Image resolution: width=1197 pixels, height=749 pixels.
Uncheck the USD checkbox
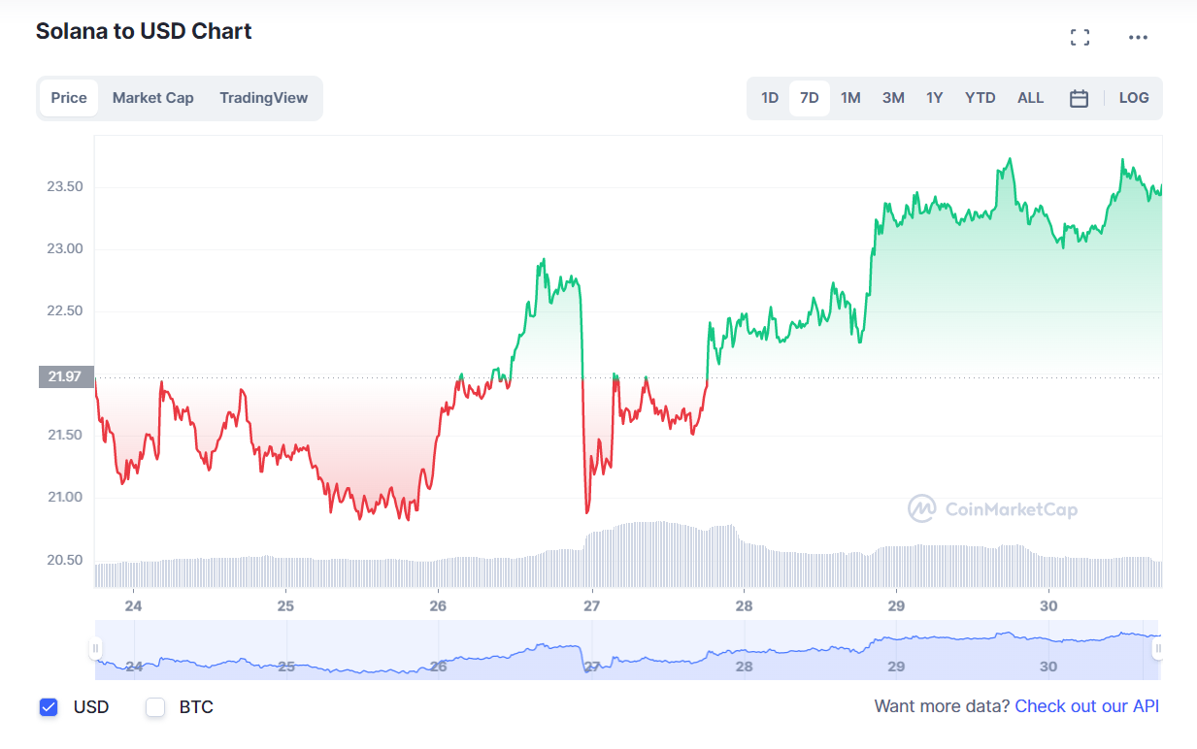click(x=49, y=707)
